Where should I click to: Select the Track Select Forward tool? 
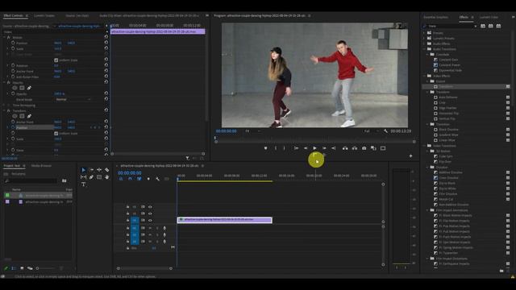[x=91, y=170]
